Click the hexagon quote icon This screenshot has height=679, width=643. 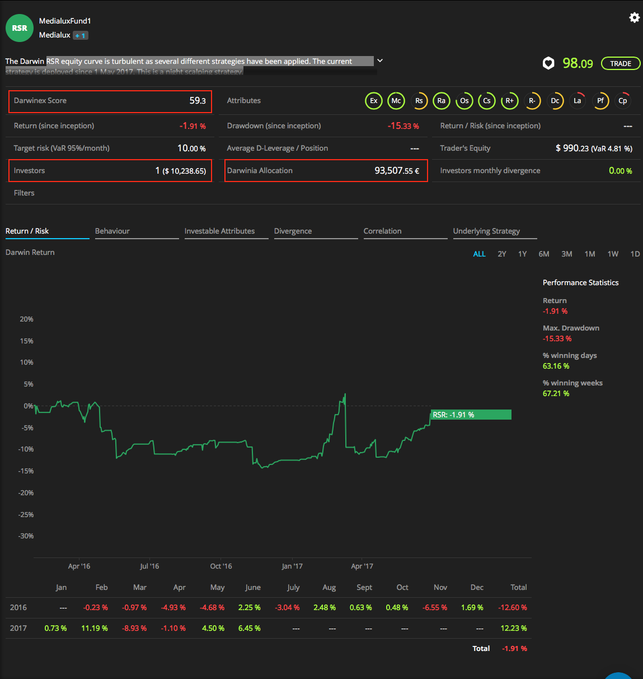tap(548, 63)
